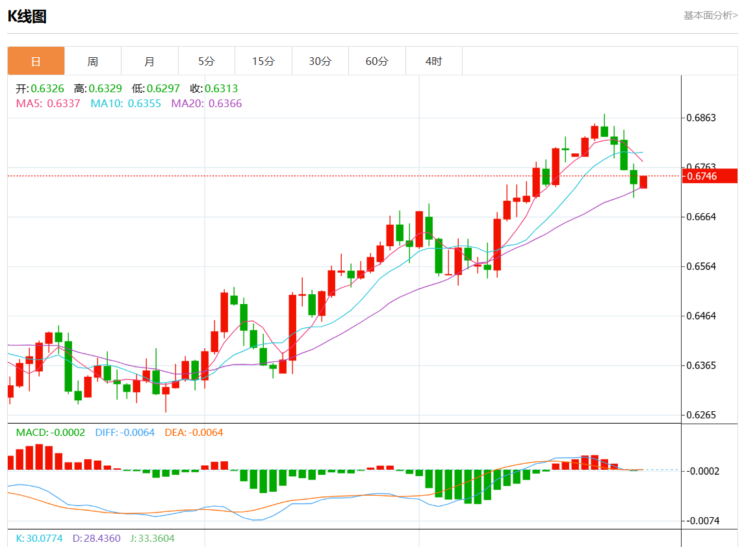
Task: Click the K线图 heading
Action: click(x=27, y=17)
